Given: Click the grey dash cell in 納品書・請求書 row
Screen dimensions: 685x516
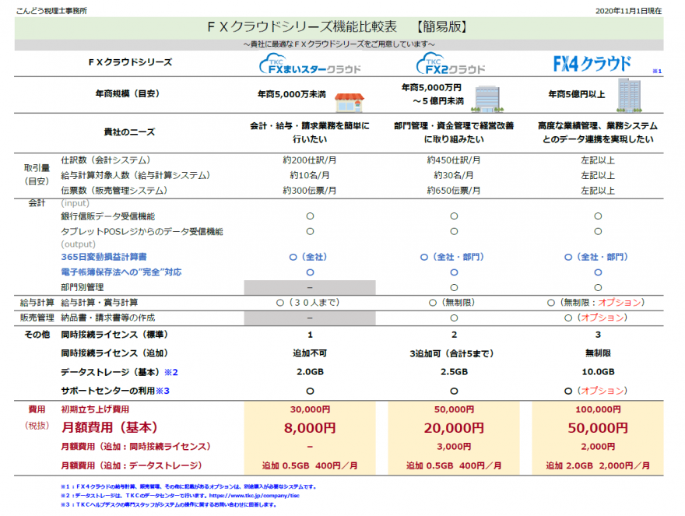Looking at the screenshot, I should coord(310,318).
